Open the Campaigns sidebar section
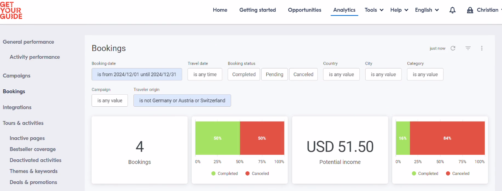This screenshot has height=191, width=502. point(17,76)
